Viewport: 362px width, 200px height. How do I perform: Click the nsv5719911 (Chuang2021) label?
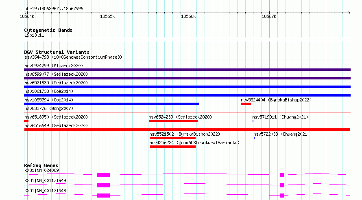point(280,117)
